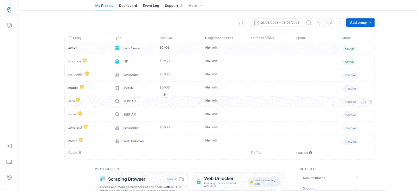Expand the More menu in top navigation
This screenshot has width=417, height=191.
point(195,6)
